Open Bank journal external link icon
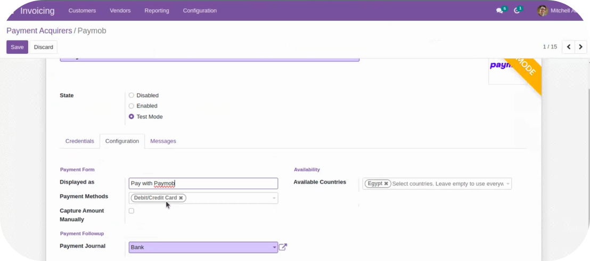Viewport: 590px width, 261px height. 283,247
